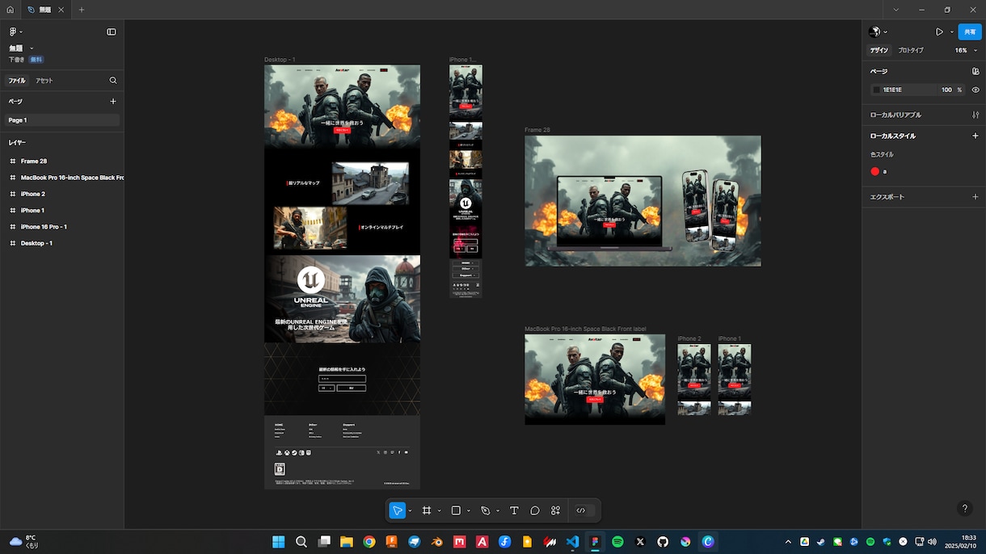The height and width of the screenshot is (554, 986).
Task: Select the Frame tool
Action: tap(427, 510)
